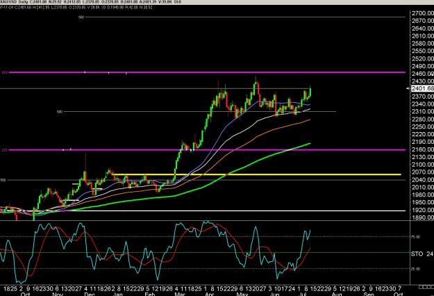Select the highlighted 2401.68 current price label
Viewport: 434px width, 296px height.
tap(422, 89)
